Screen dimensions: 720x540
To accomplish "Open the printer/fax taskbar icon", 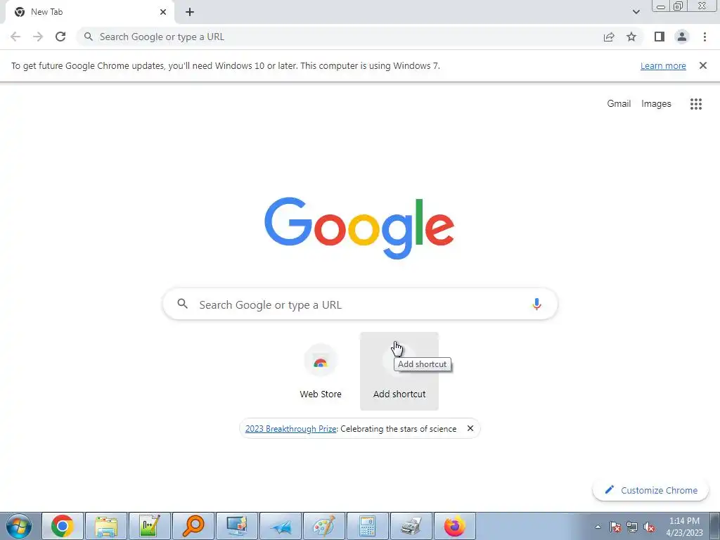I will [x=411, y=526].
